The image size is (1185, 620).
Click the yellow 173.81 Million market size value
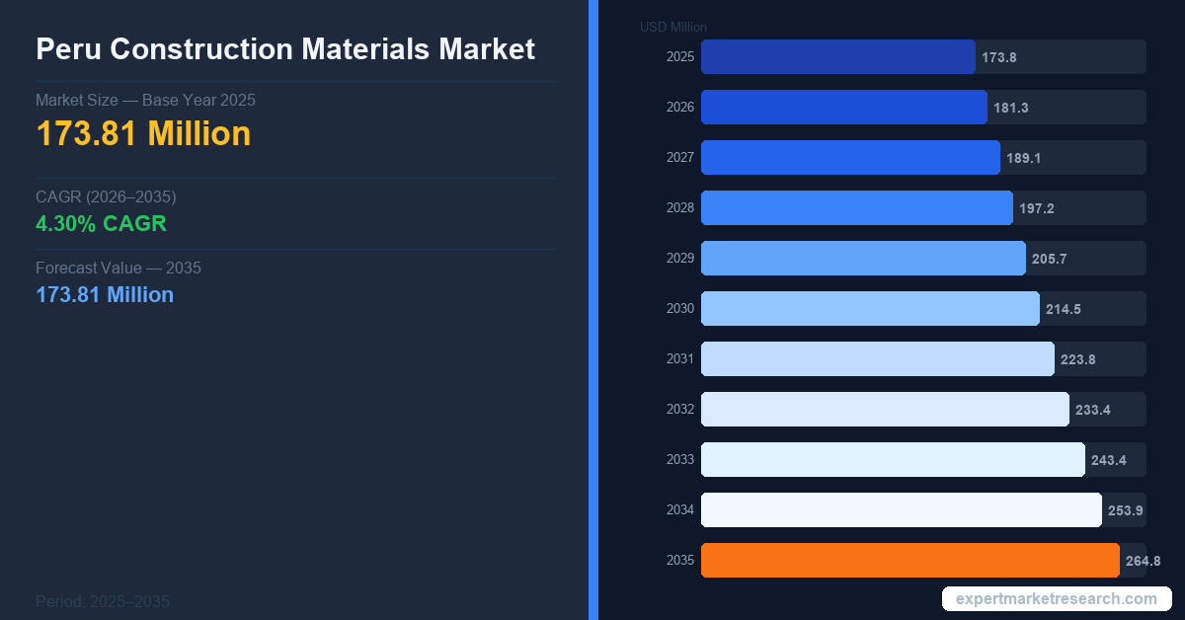point(143,133)
